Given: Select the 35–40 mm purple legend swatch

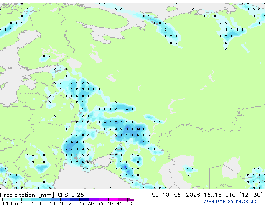Looking at the screenshot, I should pos(104,200).
